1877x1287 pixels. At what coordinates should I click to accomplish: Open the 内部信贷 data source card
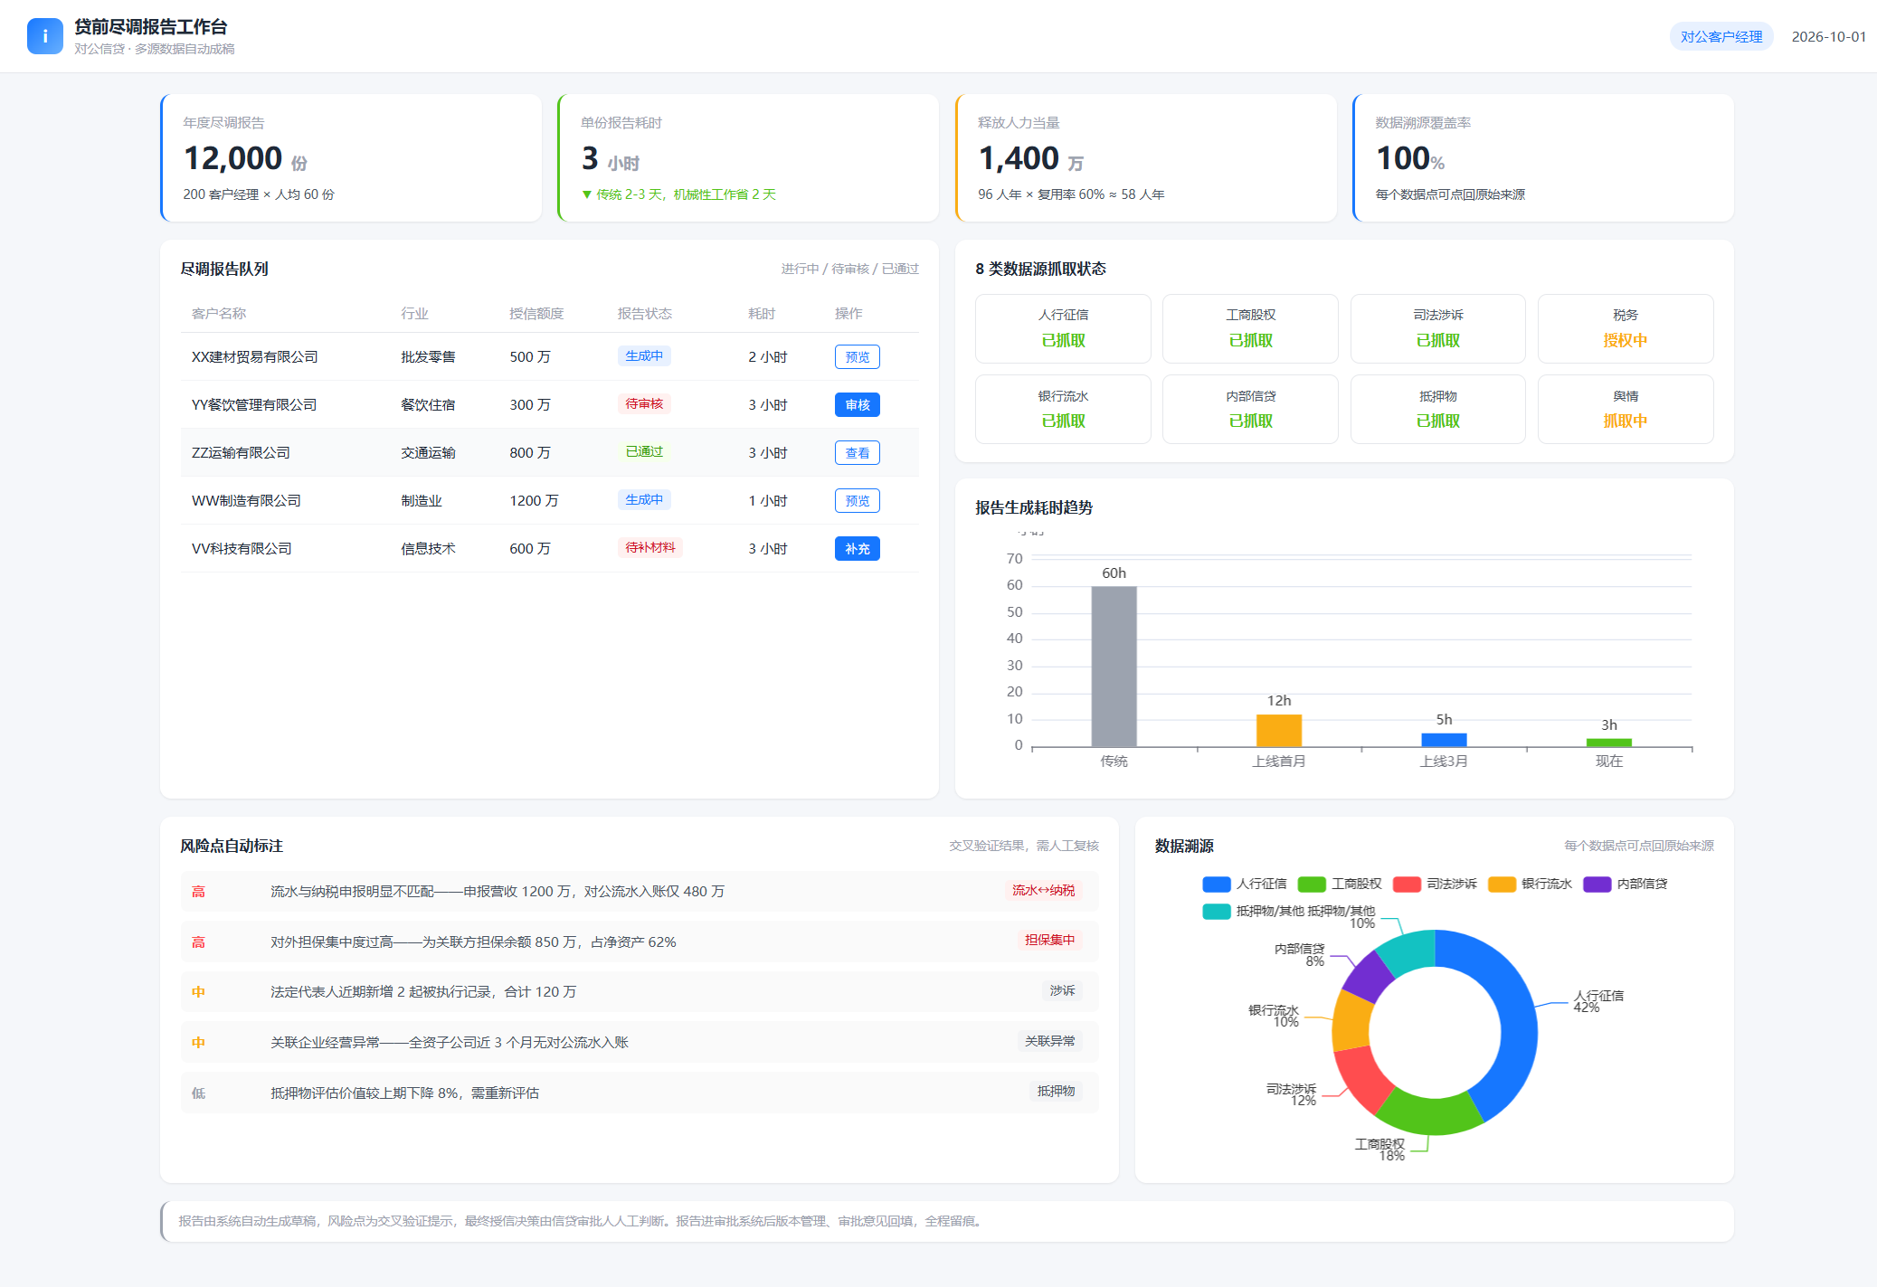pos(1250,409)
